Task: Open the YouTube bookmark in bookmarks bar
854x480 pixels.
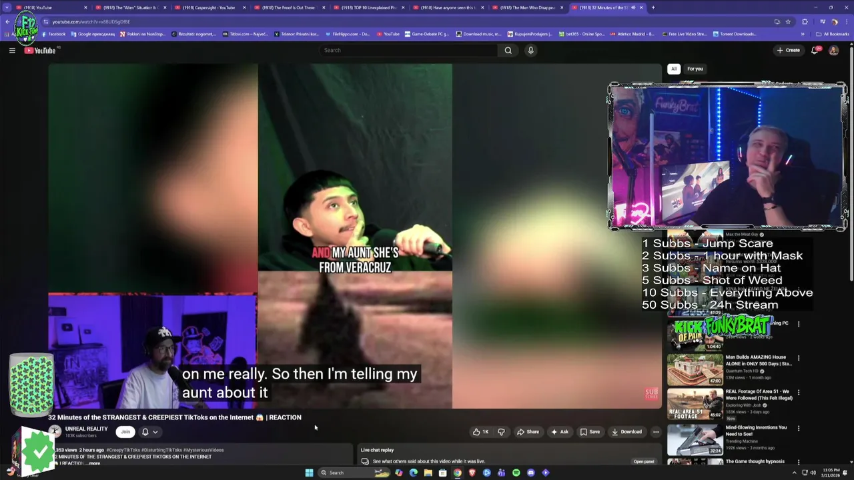Action: click(388, 34)
